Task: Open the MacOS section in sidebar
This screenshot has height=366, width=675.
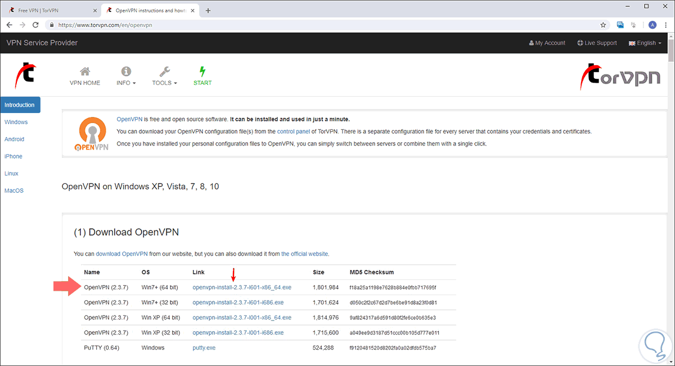Action: pyautogui.click(x=14, y=191)
